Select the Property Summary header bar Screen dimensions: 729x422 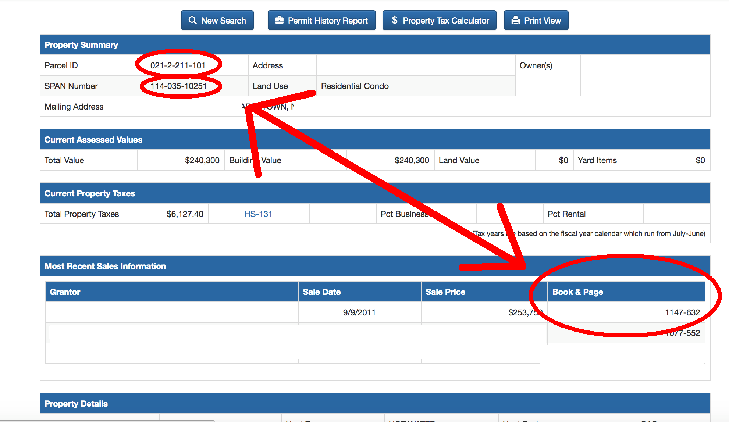tap(81, 44)
